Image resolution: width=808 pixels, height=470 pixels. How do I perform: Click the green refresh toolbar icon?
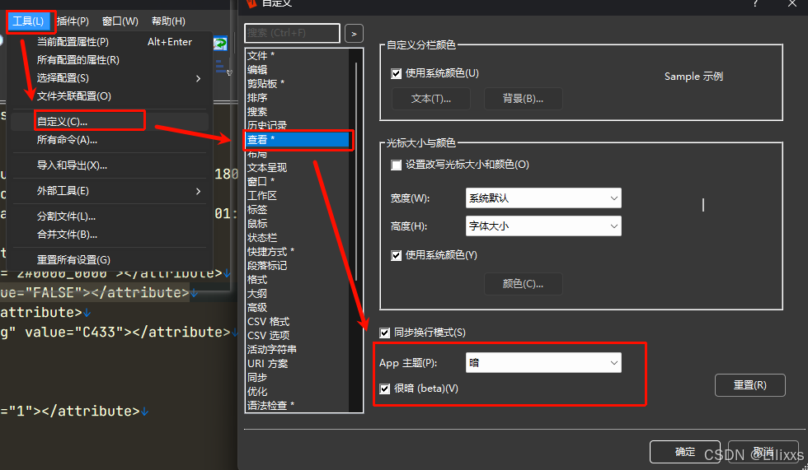221,43
